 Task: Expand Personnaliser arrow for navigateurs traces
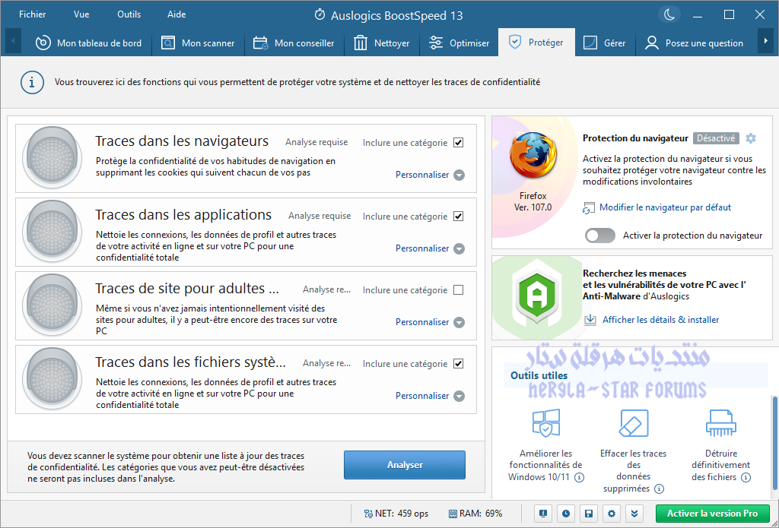pos(459,175)
